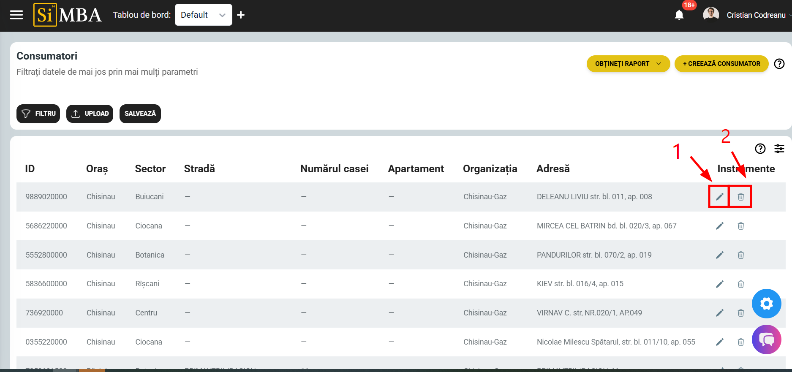Click the Creează Consumator button
The width and height of the screenshot is (792, 372).
(x=721, y=64)
